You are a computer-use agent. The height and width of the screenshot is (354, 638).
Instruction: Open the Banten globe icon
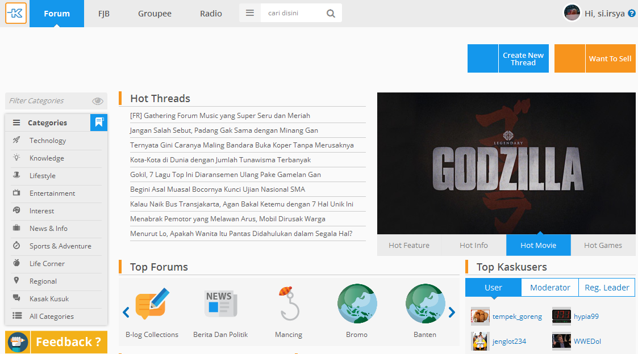click(x=425, y=304)
